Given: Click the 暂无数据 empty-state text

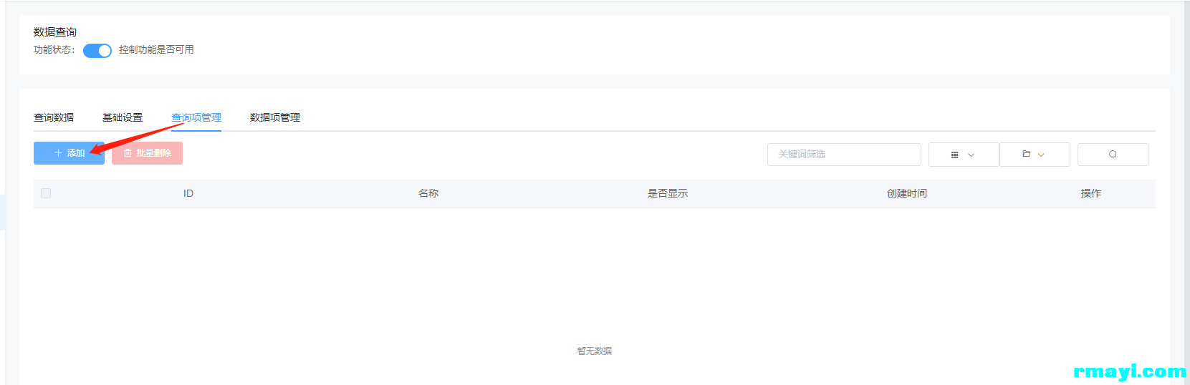Looking at the screenshot, I should pyautogui.click(x=595, y=351).
